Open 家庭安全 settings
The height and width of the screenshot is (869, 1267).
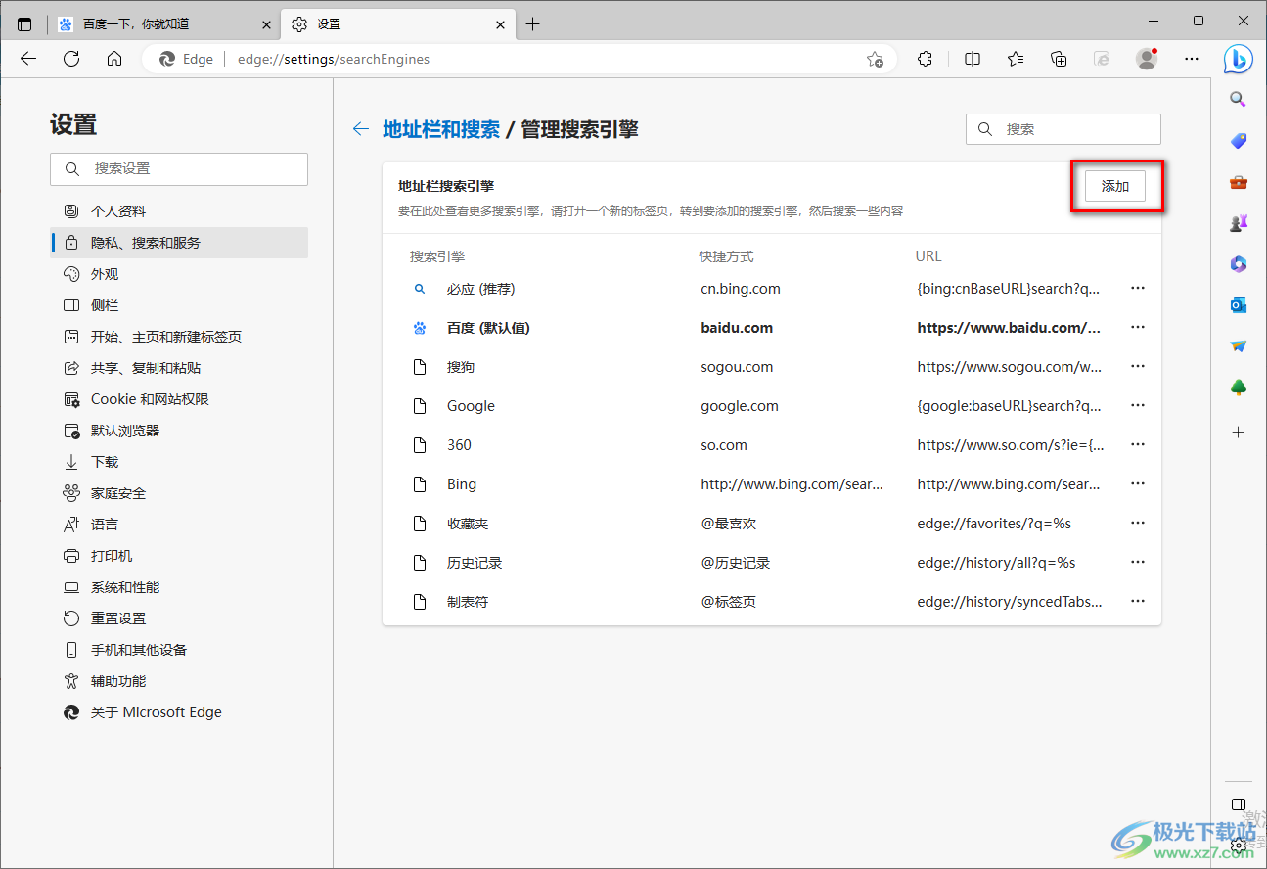click(179, 493)
